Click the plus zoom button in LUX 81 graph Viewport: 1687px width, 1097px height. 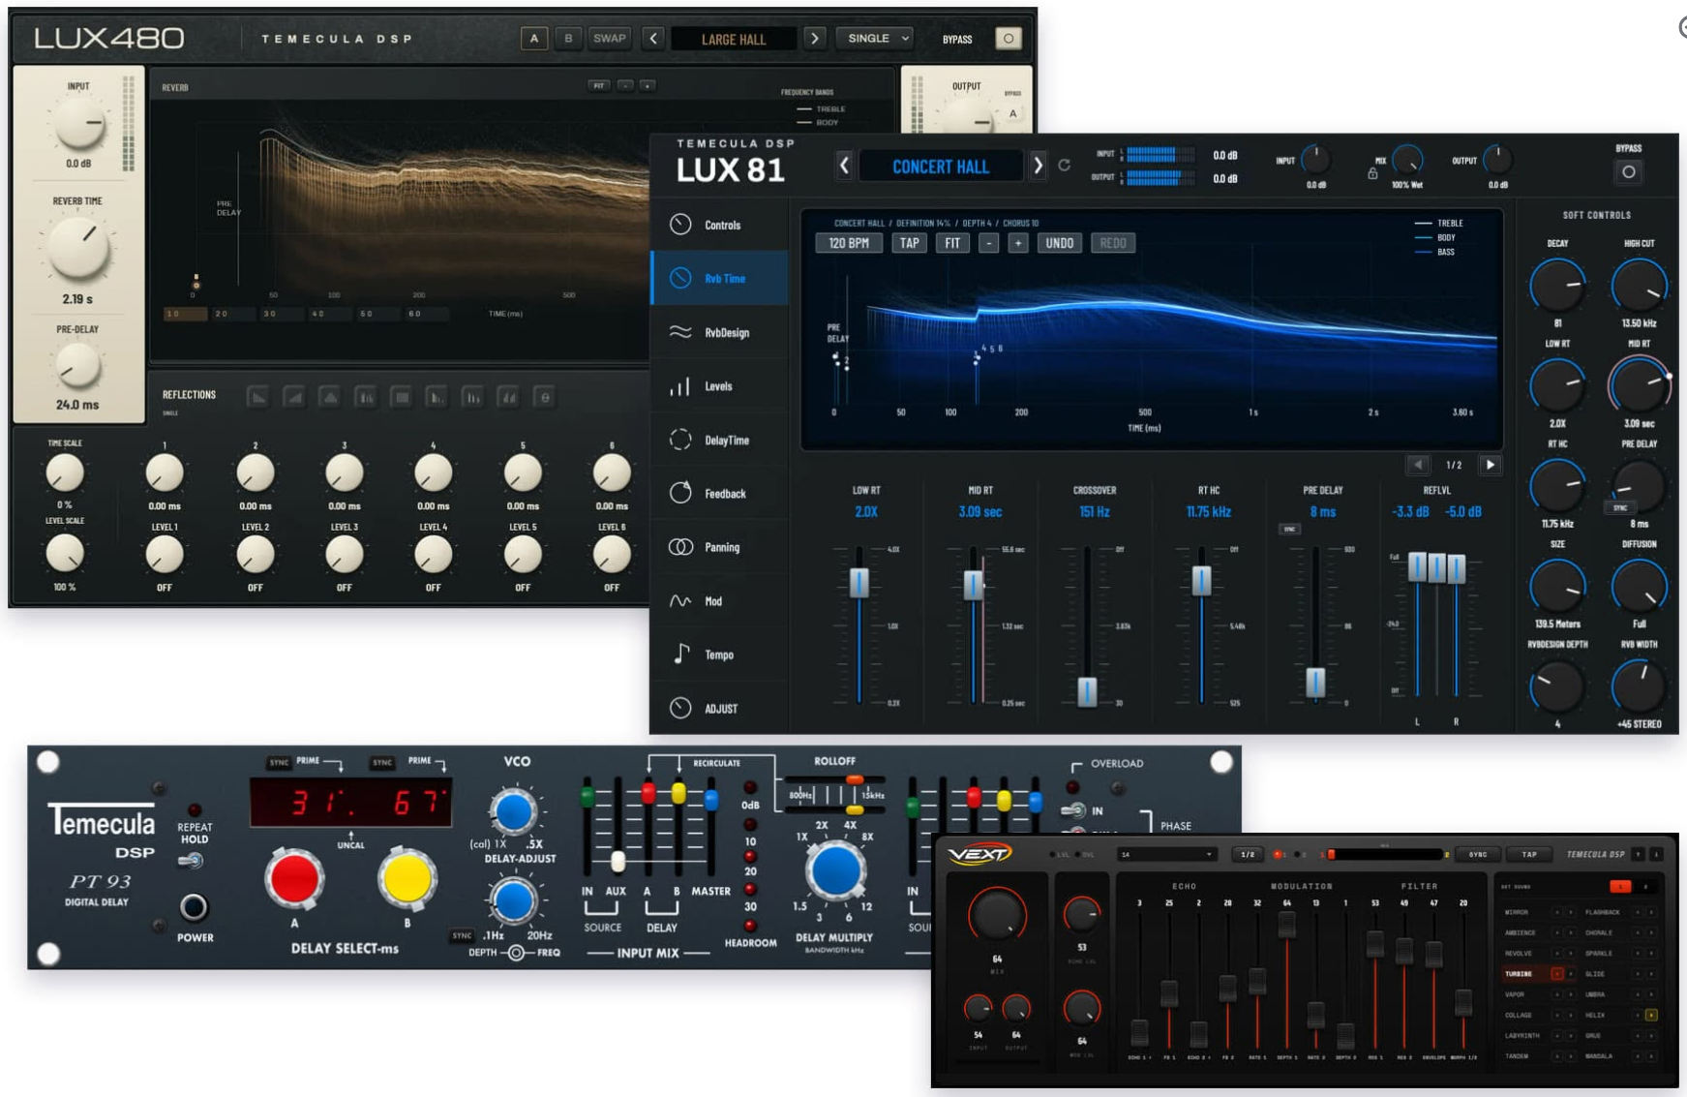[1017, 243]
